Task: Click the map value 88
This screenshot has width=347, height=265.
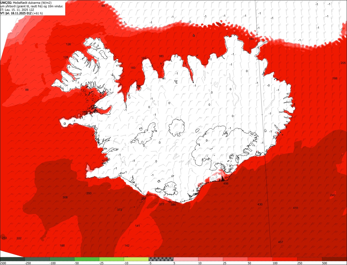Action: [x=27, y=90]
